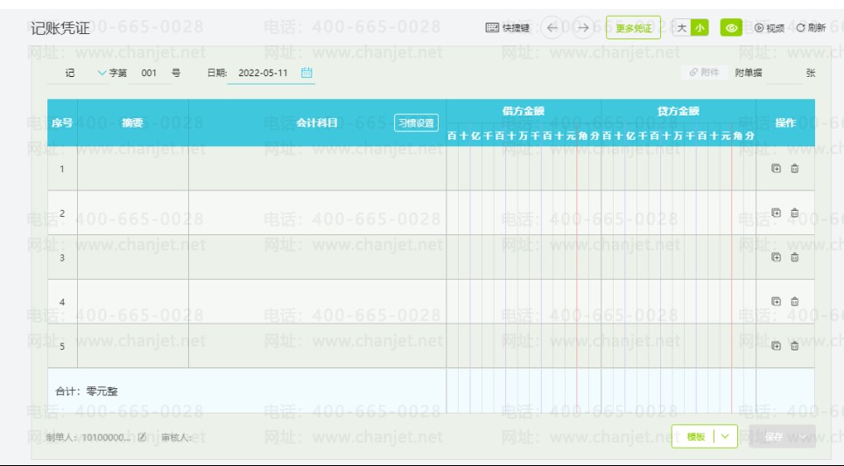Click the 附件 attachment link
Viewport: 844px width, 466px height.
pyautogui.click(x=704, y=73)
